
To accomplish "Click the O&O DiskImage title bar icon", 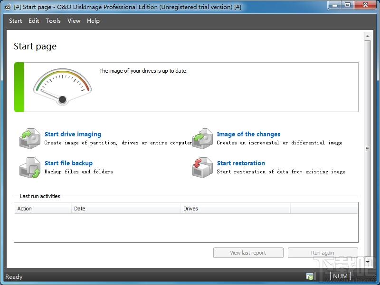I will coord(8,7).
